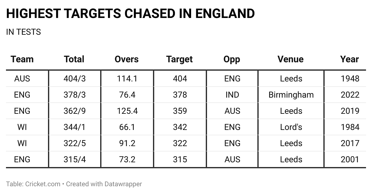Click the AUS team cell
This screenshot has width=372, height=194.
22,79
